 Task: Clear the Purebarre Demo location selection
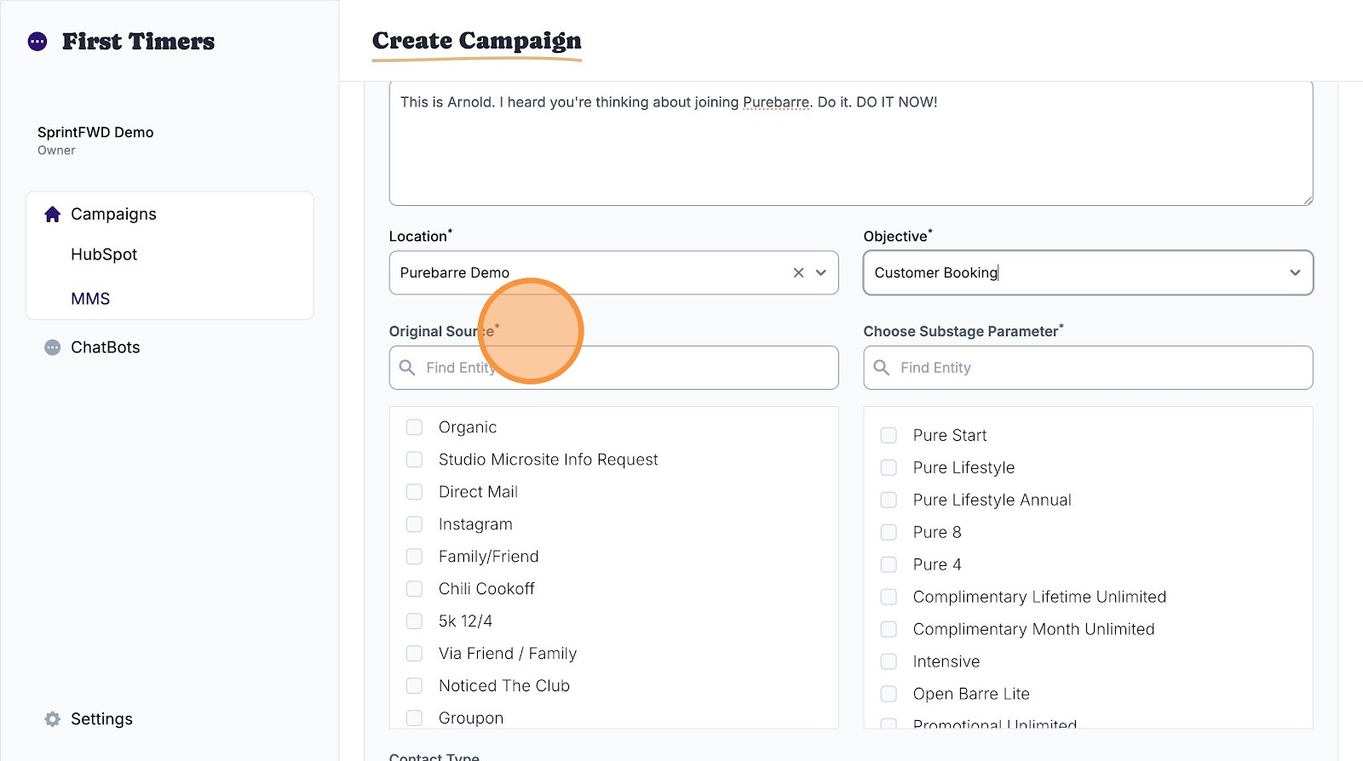pos(798,272)
